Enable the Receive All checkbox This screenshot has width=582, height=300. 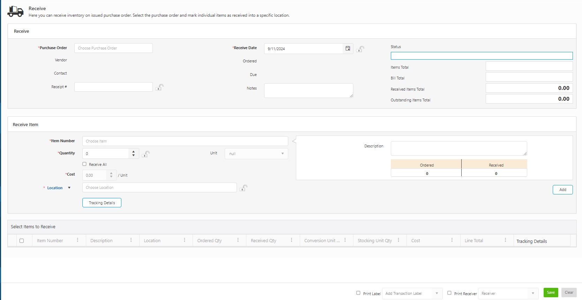coord(84,164)
